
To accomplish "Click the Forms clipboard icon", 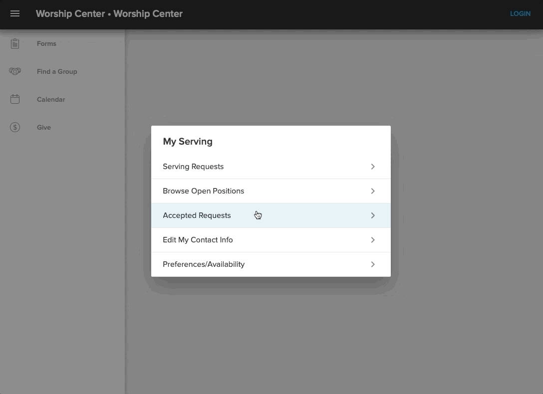I will tap(15, 43).
